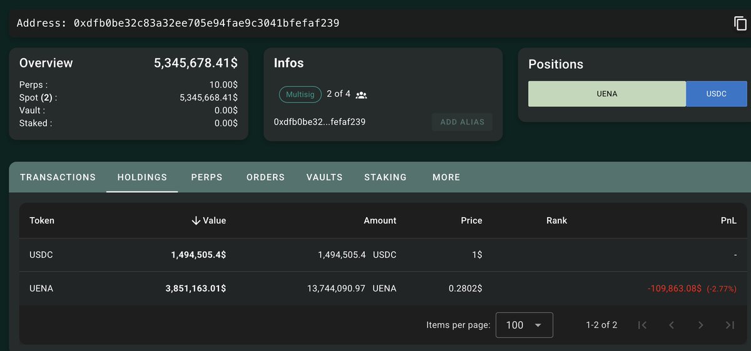The image size is (751, 351).
Task: Select the UENA segment in Positions bar
Action: pos(606,94)
